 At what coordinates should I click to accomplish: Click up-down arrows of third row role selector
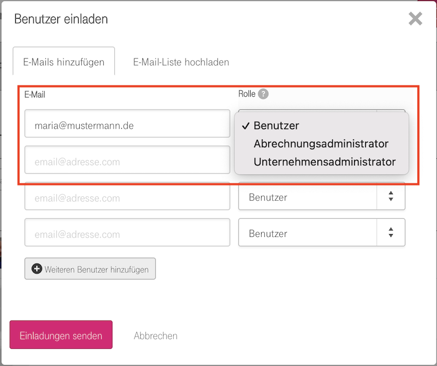point(391,197)
